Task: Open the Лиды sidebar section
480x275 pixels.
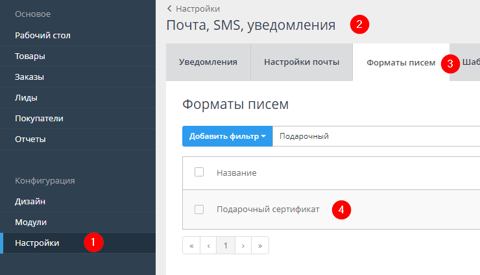Action: (x=26, y=97)
